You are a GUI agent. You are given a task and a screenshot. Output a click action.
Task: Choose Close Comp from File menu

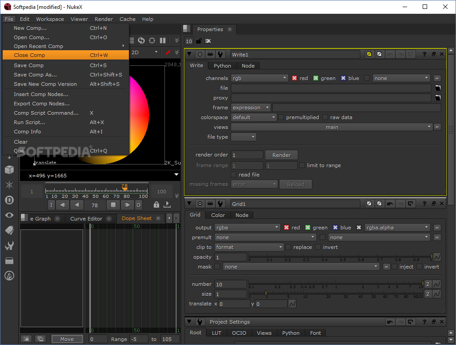click(66, 55)
